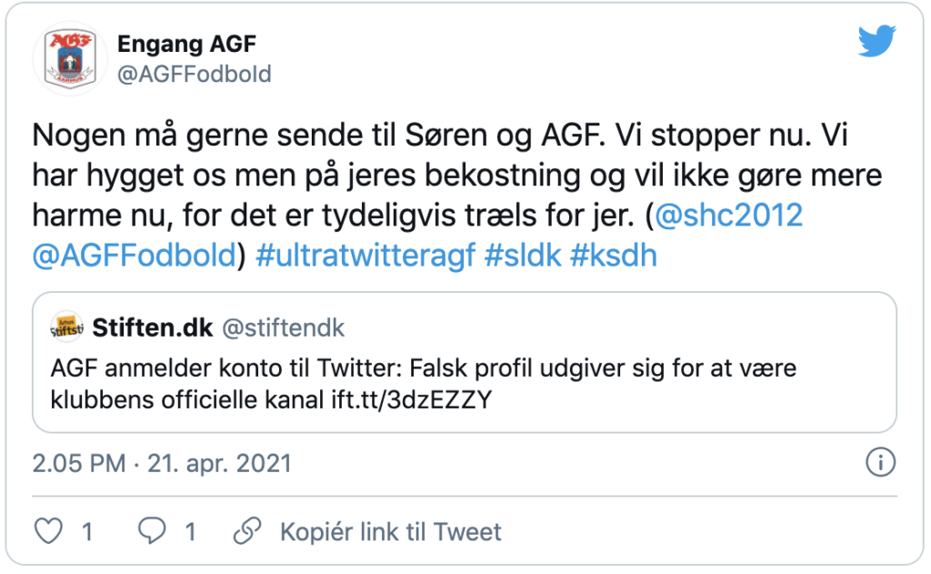
Task: Open the quoted tweet about AGF anmelder konto
Action: click(x=465, y=362)
